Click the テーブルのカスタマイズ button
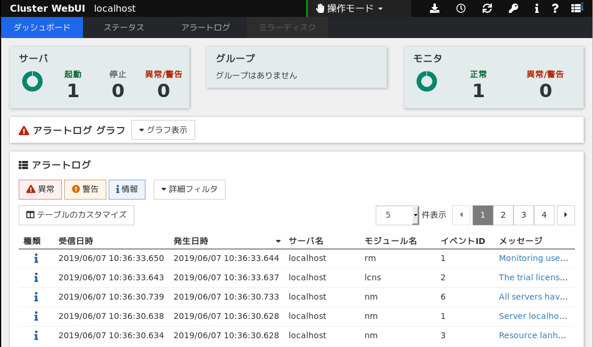 pos(77,215)
